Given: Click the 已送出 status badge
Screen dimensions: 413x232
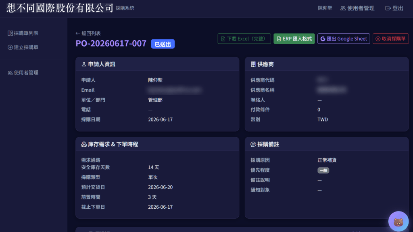Looking at the screenshot, I should 163,44.
